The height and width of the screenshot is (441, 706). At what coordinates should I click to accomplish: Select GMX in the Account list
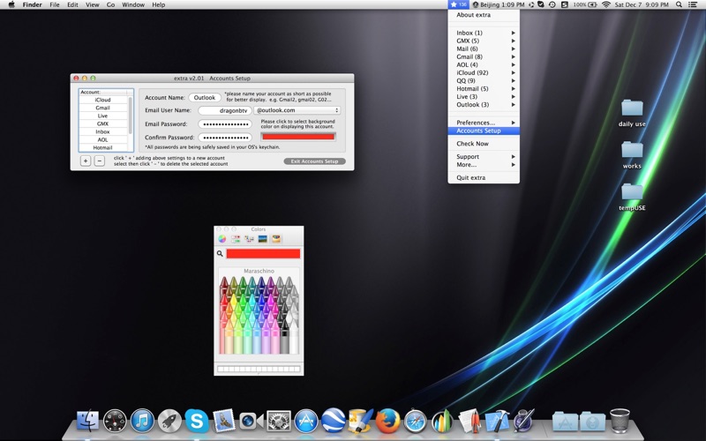pyautogui.click(x=103, y=123)
